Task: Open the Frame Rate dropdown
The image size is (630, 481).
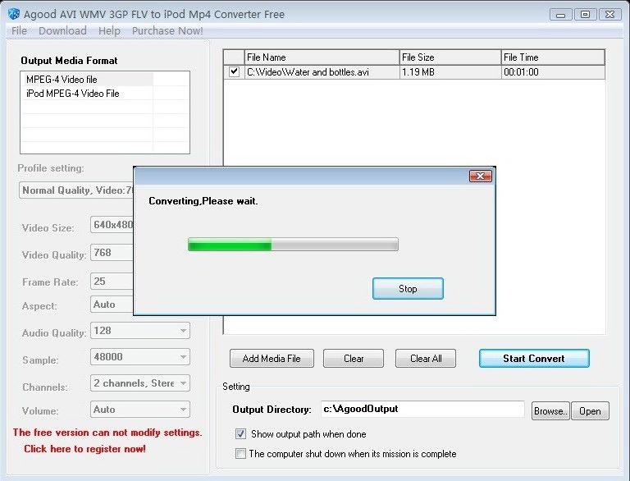Action: pyautogui.click(x=112, y=281)
